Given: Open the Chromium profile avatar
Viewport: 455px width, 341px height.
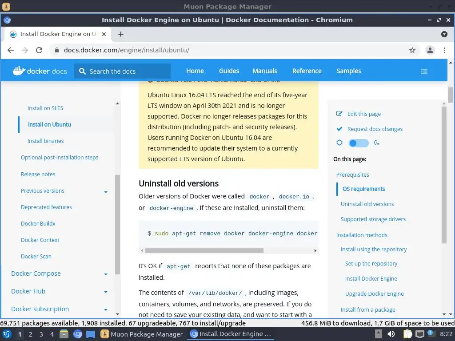Looking at the screenshot, I should [430, 50].
